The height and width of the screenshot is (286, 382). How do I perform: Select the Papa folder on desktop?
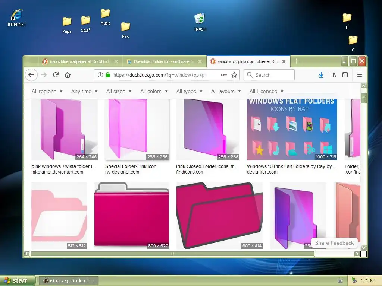click(67, 25)
